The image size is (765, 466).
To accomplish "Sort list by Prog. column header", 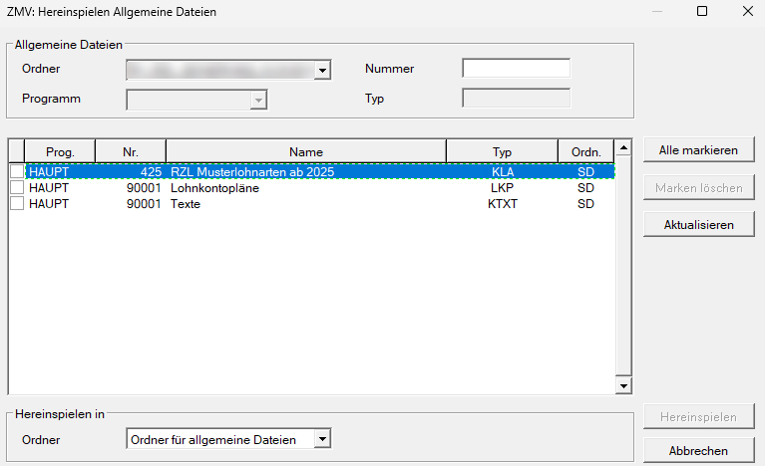I will click(x=60, y=151).
